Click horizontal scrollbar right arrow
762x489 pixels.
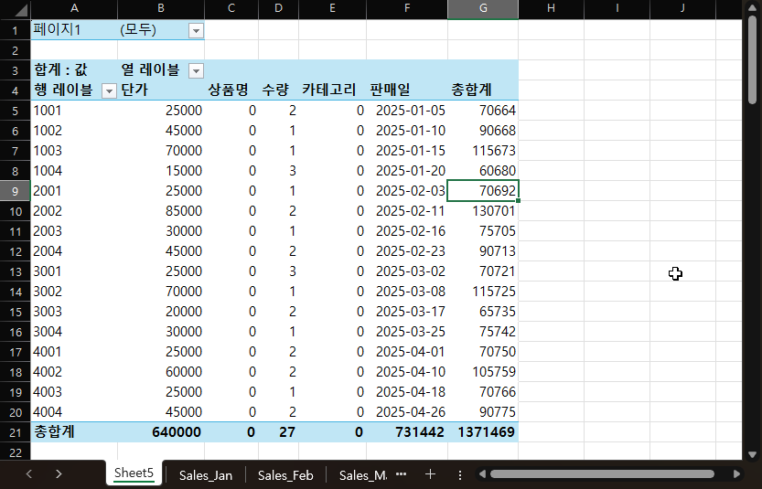[736, 474]
